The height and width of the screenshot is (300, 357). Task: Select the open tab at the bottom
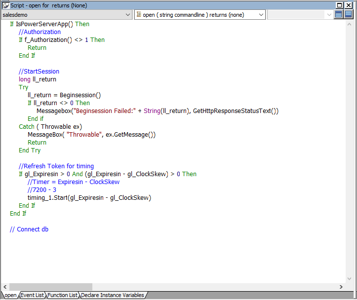point(9,295)
